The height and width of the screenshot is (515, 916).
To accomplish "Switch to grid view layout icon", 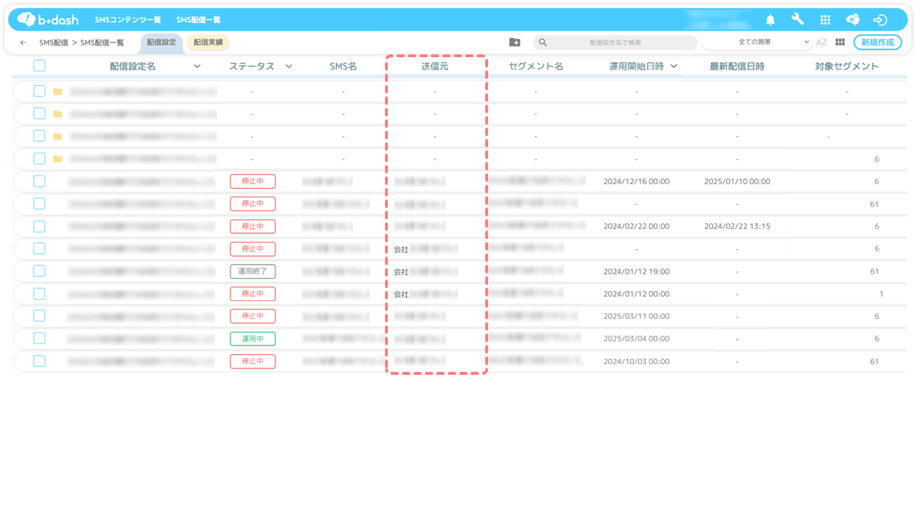I will [x=840, y=42].
